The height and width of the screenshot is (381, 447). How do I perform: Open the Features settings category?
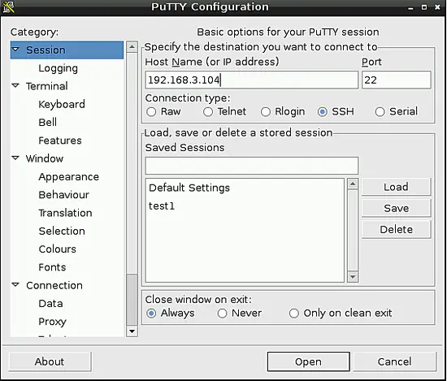tap(60, 141)
